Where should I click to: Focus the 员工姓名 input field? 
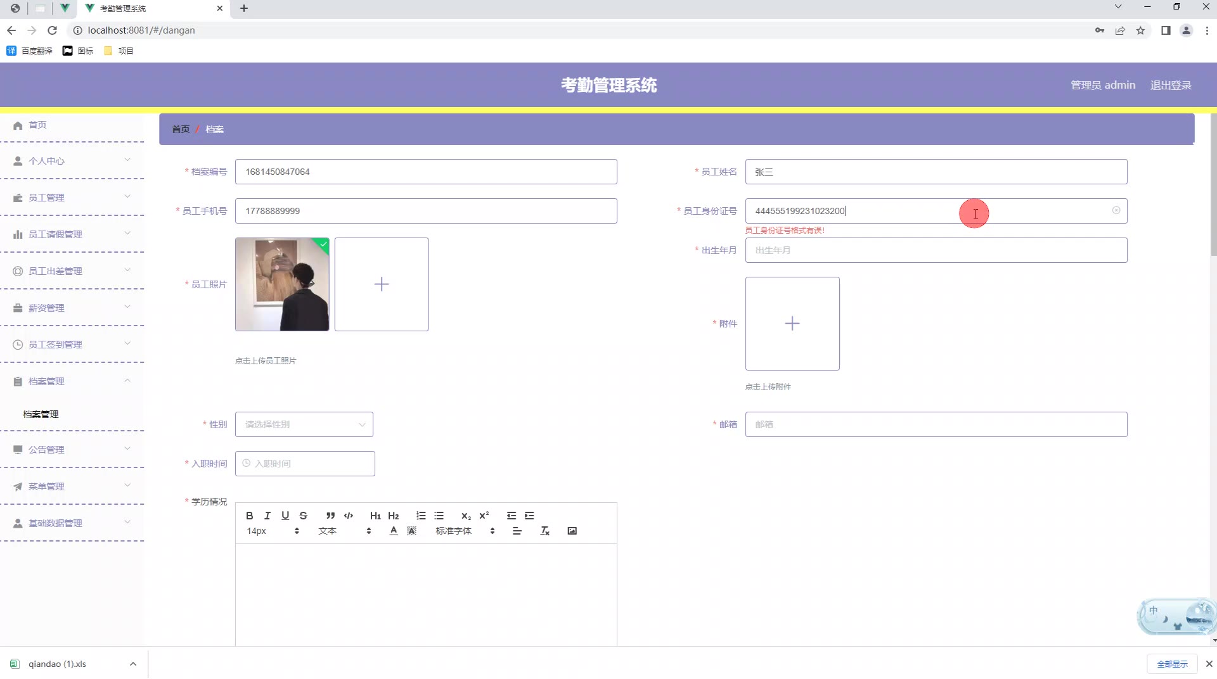[x=936, y=172]
